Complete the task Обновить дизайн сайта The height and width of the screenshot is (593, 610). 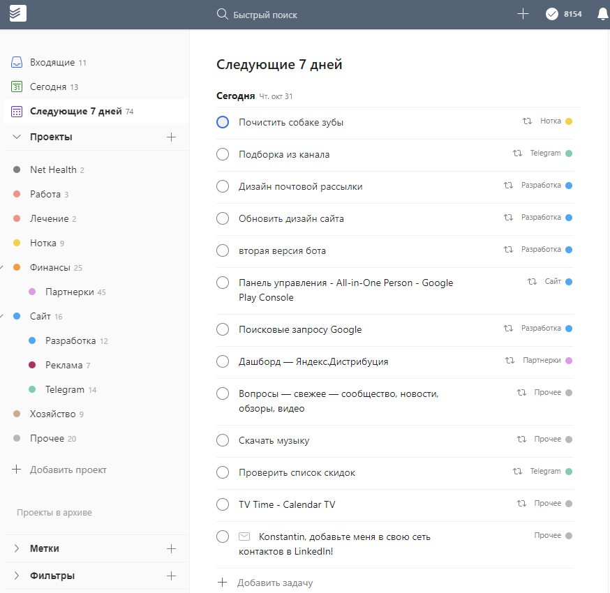pos(222,218)
